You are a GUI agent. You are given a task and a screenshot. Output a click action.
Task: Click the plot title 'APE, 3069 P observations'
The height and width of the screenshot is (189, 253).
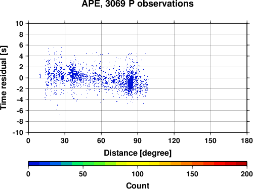tap(138, 4)
